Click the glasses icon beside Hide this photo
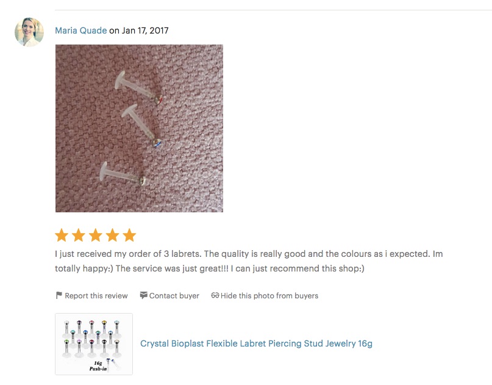 pyautogui.click(x=215, y=295)
